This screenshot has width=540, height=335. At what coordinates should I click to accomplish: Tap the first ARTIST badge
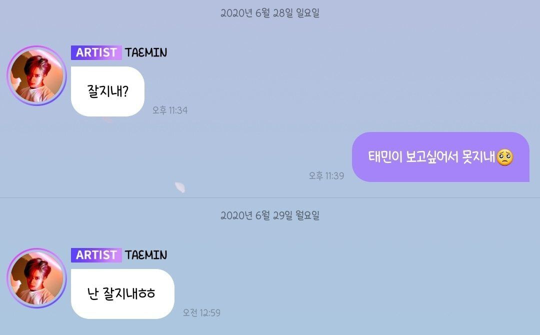click(96, 52)
